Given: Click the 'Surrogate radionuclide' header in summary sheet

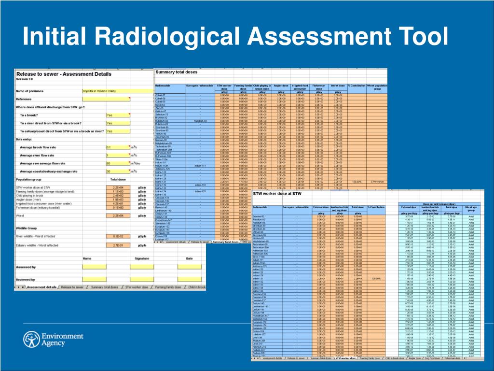Looking at the screenshot, I should pos(200,86).
